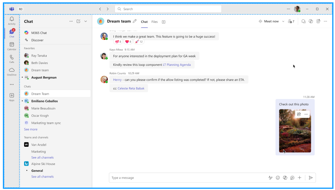Go forward using the right arrow
The width and height of the screenshot is (335, 190).
tap(107, 9)
